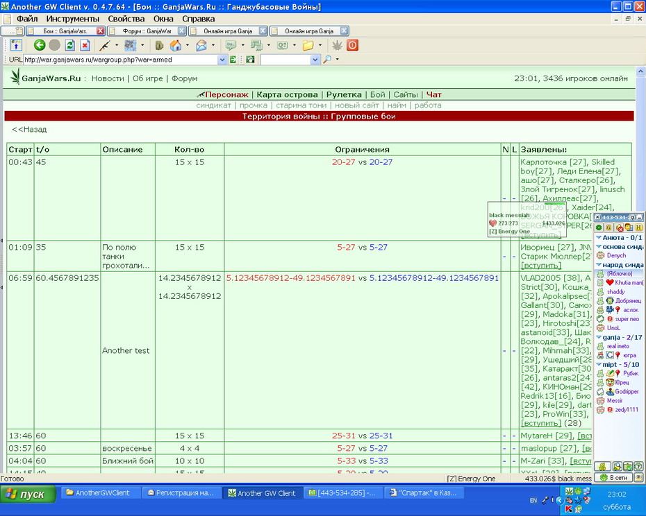
Task: Click the magnifier search icon
Action: click(327, 60)
